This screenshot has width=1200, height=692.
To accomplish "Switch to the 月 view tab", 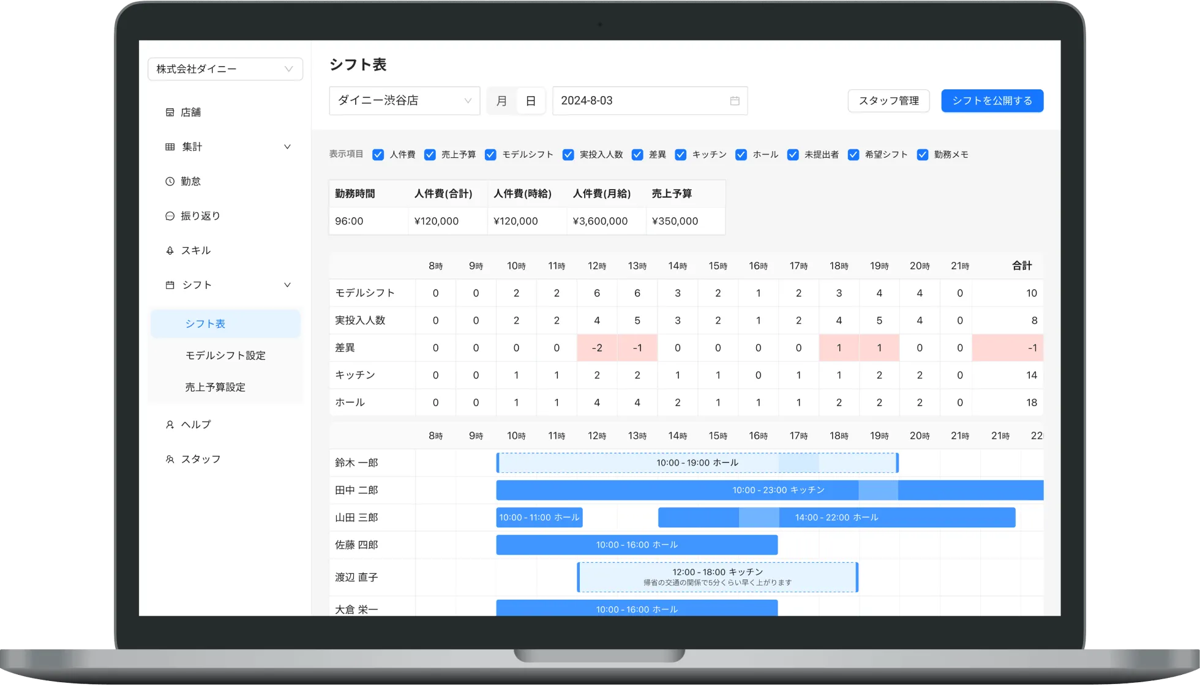I will click(501, 101).
